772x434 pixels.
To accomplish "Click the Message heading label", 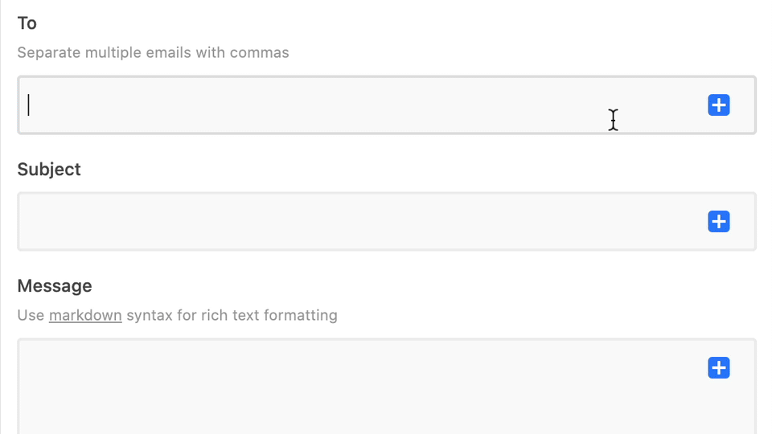I will click(x=55, y=286).
